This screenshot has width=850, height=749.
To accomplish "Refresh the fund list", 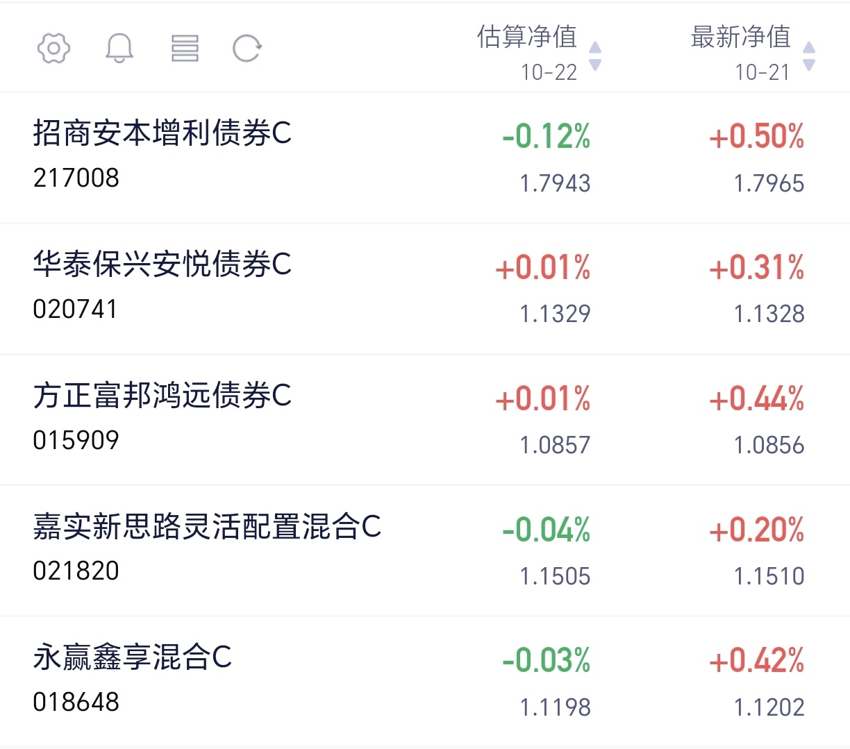I will click(247, 49).
